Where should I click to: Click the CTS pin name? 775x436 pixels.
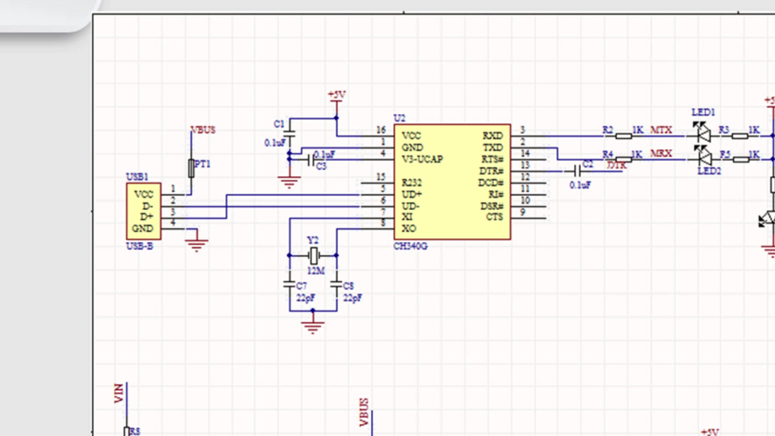click(494, 217)
